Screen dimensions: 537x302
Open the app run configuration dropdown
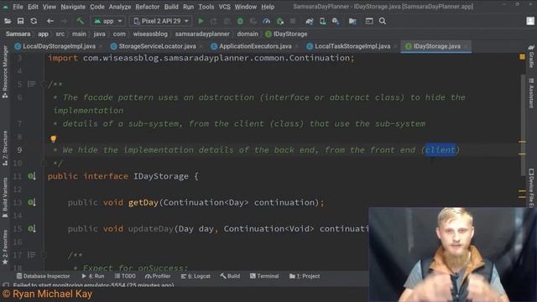pyautogui.click(x=108, y=21)
